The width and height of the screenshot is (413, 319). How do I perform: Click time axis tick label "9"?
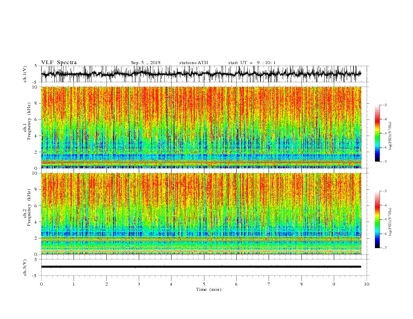334,284
